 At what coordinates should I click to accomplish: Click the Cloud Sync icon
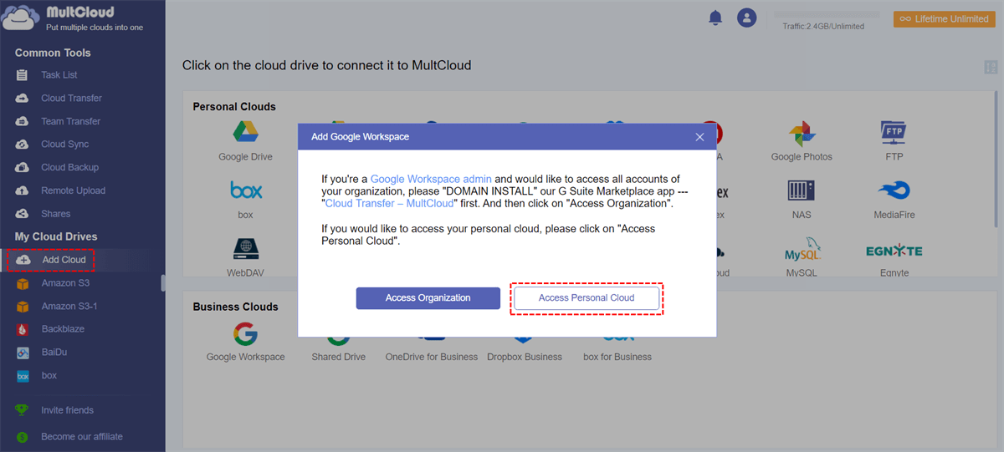tap(23, 145)
